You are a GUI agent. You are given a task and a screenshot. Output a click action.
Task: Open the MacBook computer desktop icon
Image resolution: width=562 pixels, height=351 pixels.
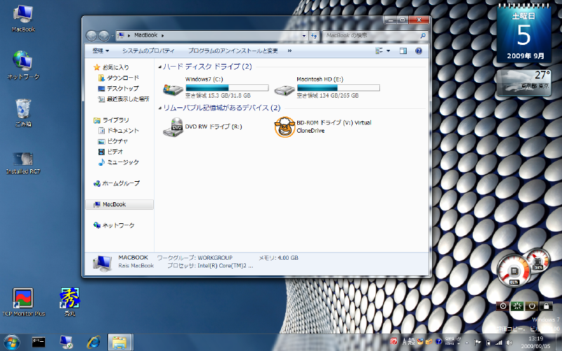[x=23, y=19]
